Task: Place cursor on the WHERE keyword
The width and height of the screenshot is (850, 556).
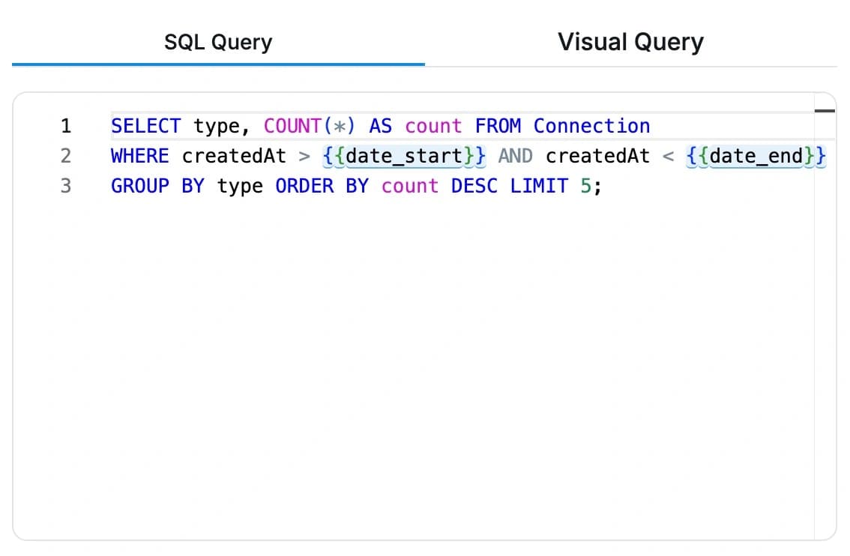Action: [139, 156]
